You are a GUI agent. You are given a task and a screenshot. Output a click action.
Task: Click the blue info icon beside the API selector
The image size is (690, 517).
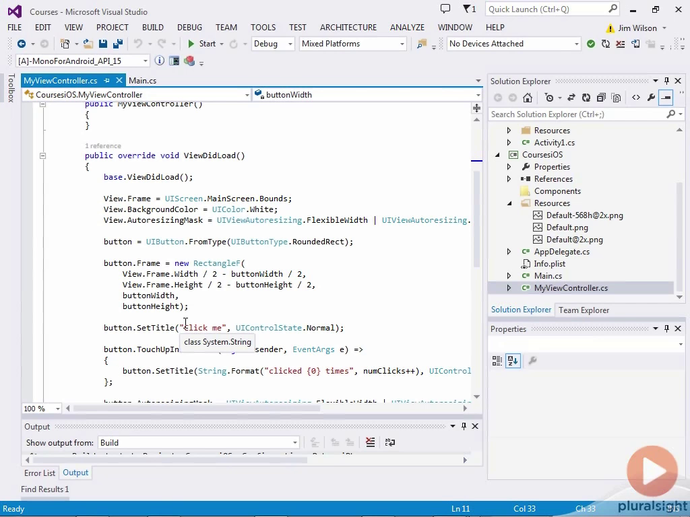(159, 61)
